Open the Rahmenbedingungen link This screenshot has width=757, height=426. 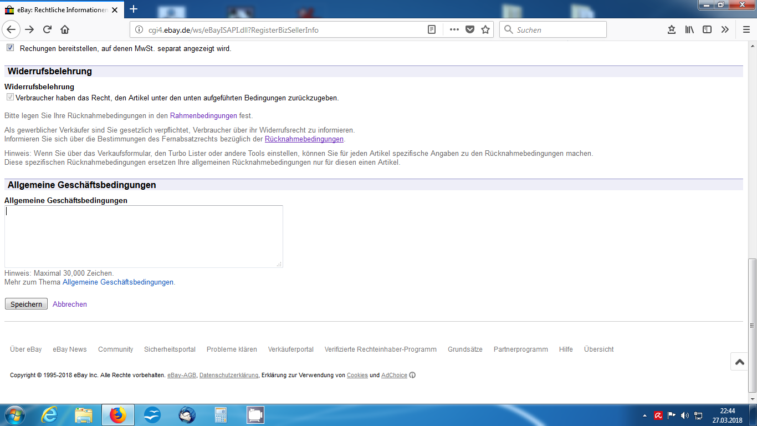(203, 116)
